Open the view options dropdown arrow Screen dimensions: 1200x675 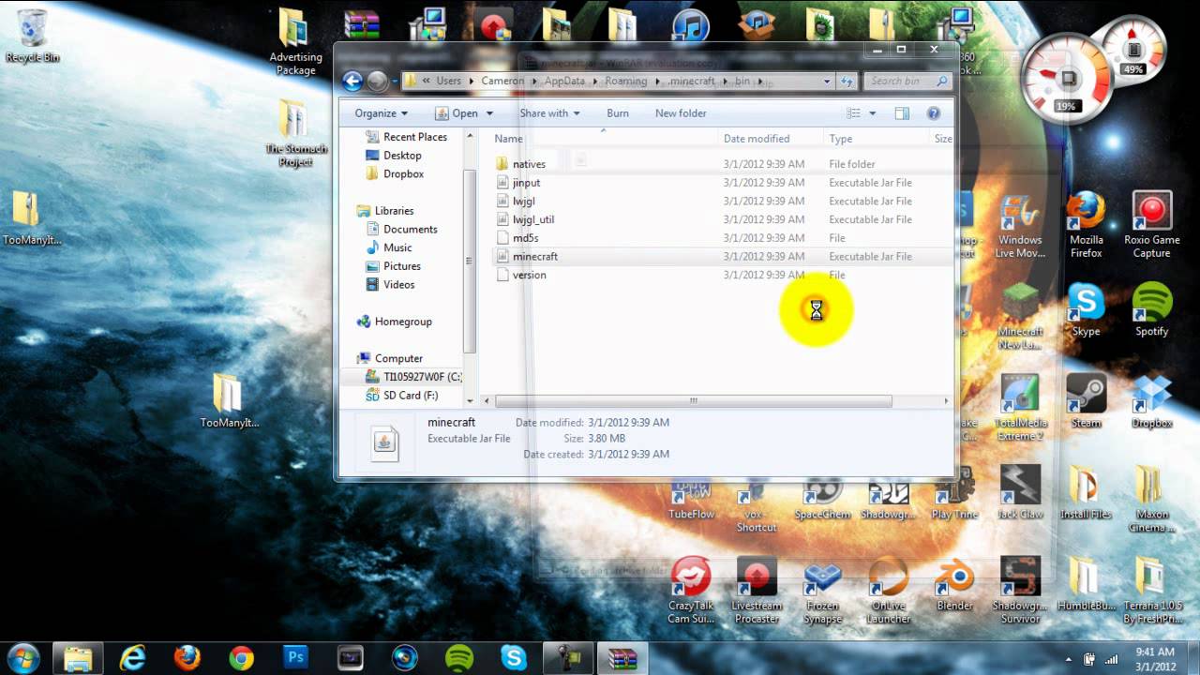pos(872,113)
